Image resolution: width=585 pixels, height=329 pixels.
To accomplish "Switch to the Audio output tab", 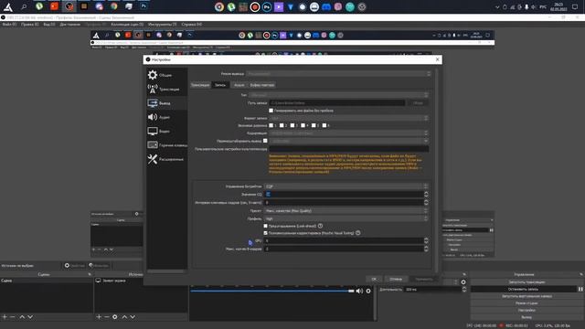I will [239, 85].
